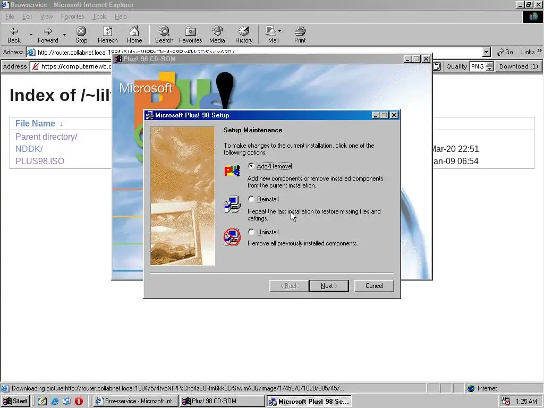Go to Home page in IE toolbar
Image resolution: width=544 pixels, height=408 pixels.
[134, 35]
